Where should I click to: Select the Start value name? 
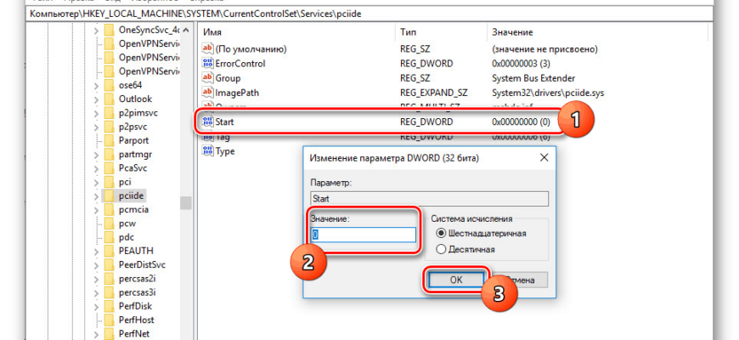coord(224,122)
